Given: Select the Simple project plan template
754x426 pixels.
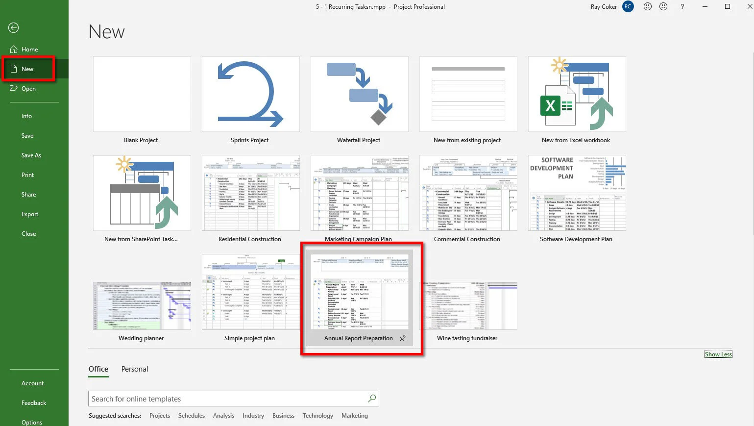Looking at the screenshot, I should pos(251,292).
